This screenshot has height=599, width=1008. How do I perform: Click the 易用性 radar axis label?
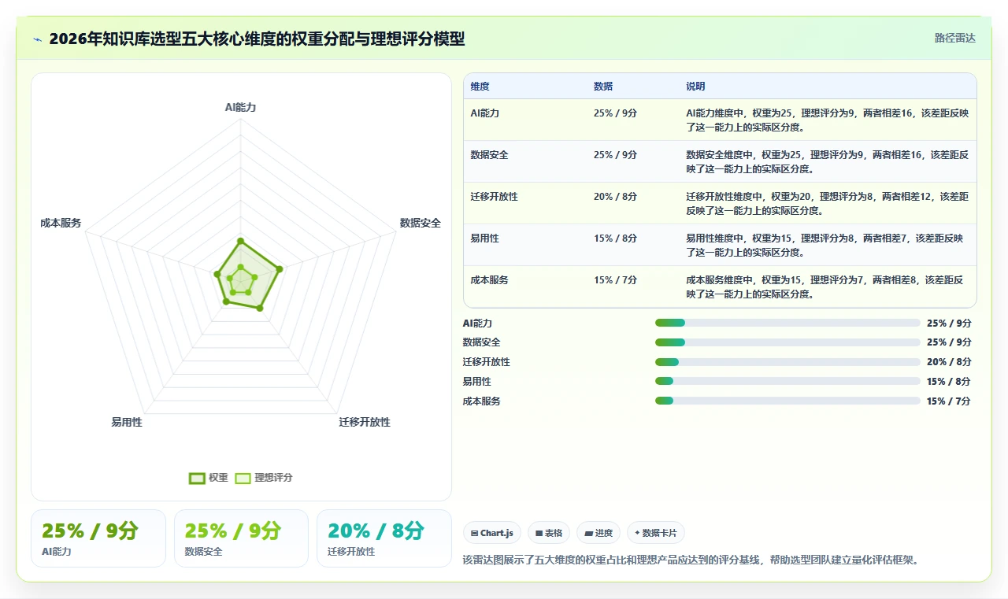pos(127,422)
